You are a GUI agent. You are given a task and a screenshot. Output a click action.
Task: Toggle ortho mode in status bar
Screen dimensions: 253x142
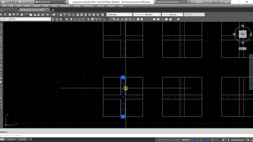pos(208,140)
